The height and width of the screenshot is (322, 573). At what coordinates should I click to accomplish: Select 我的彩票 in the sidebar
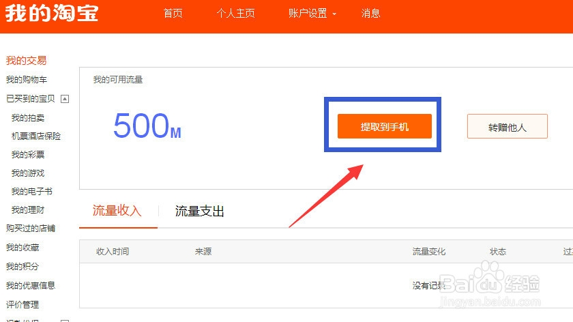(28, 155)
